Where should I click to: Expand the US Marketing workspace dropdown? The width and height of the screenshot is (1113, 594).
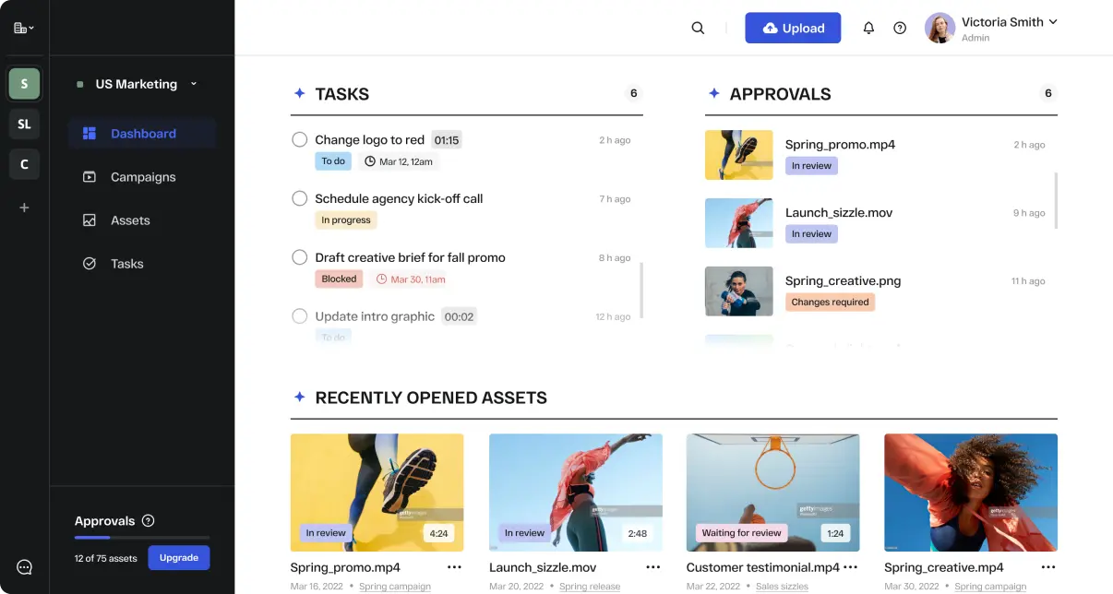(x=193, y=84)
